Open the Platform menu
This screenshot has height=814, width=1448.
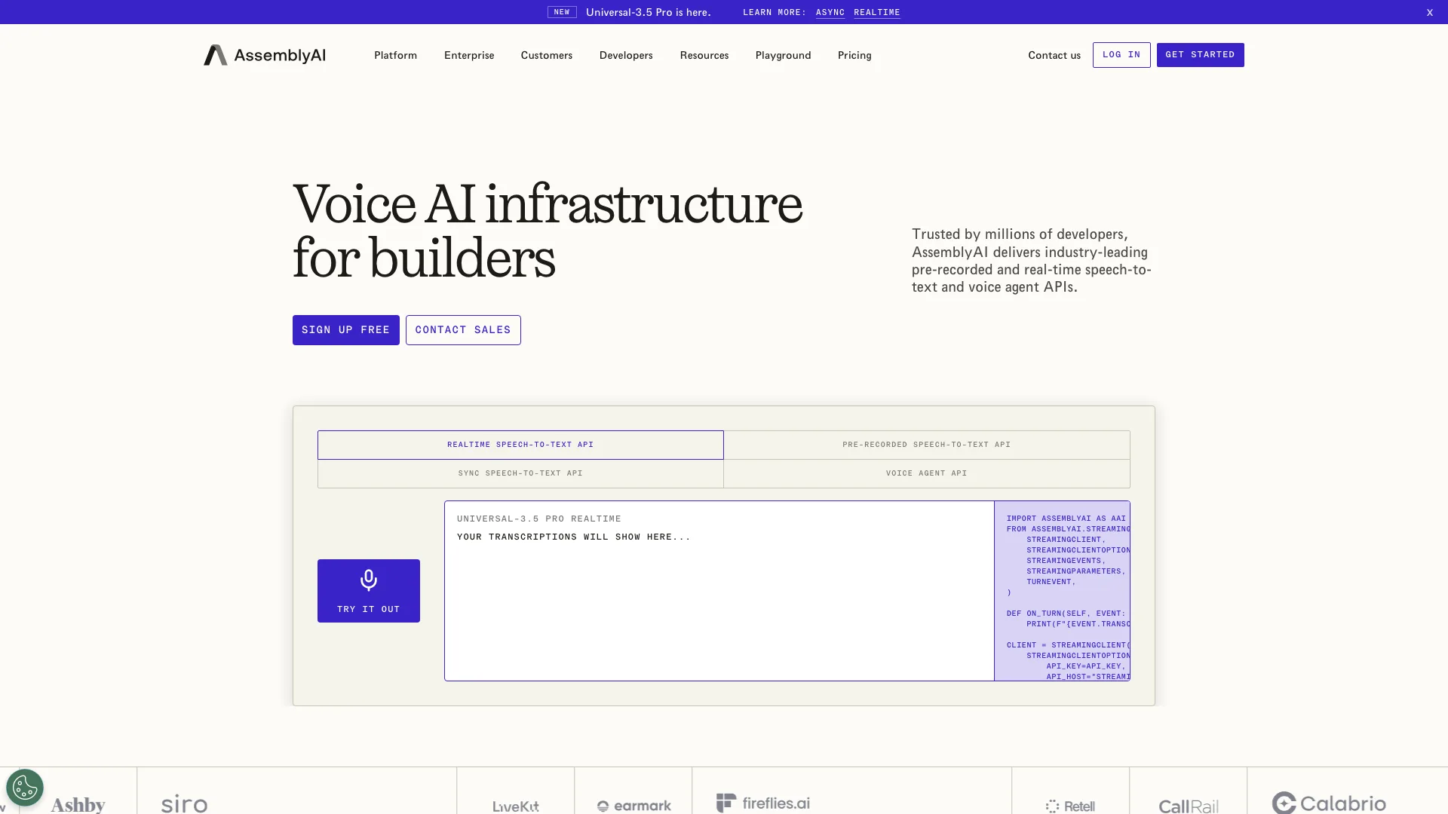click(395, 55)
